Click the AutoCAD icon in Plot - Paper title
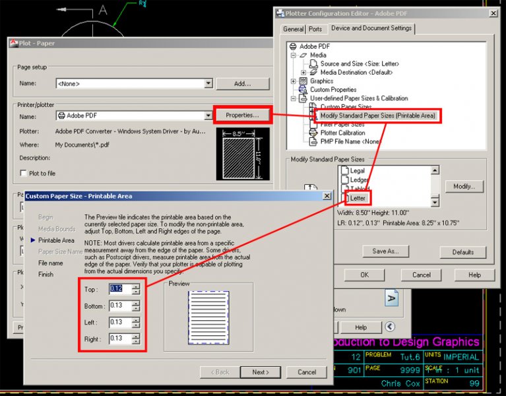 (14, 43)
